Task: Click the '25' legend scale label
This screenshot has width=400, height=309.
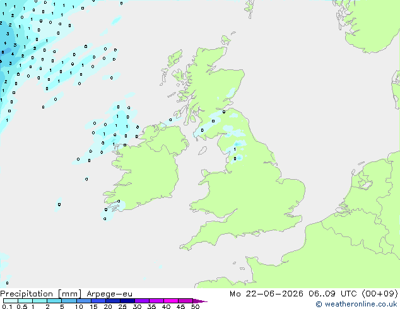Action: [x=122, y=306]
